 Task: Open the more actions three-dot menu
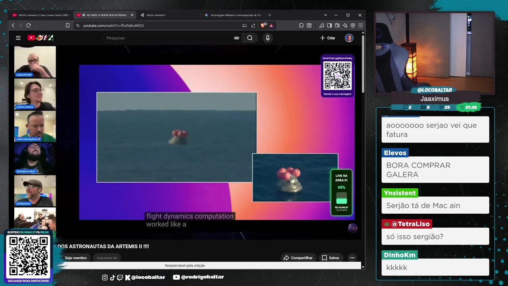coord(352,258)
